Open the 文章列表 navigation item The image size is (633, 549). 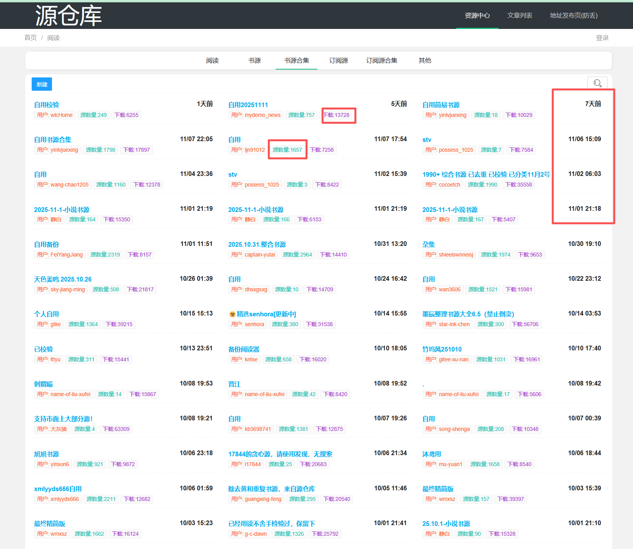pos(520,16)
